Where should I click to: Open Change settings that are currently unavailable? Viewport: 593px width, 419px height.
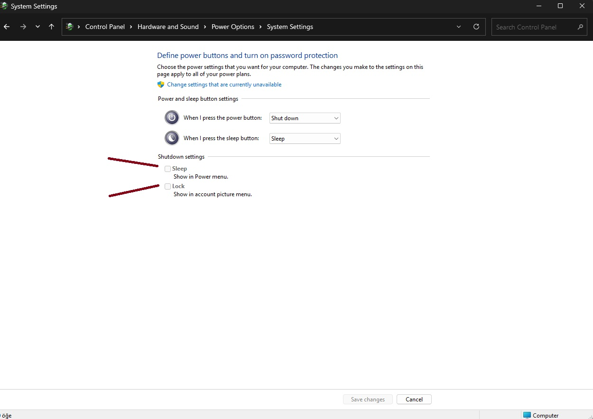tap(224, 85)
